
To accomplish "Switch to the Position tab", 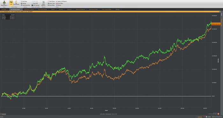I will (x=61, y=9).
